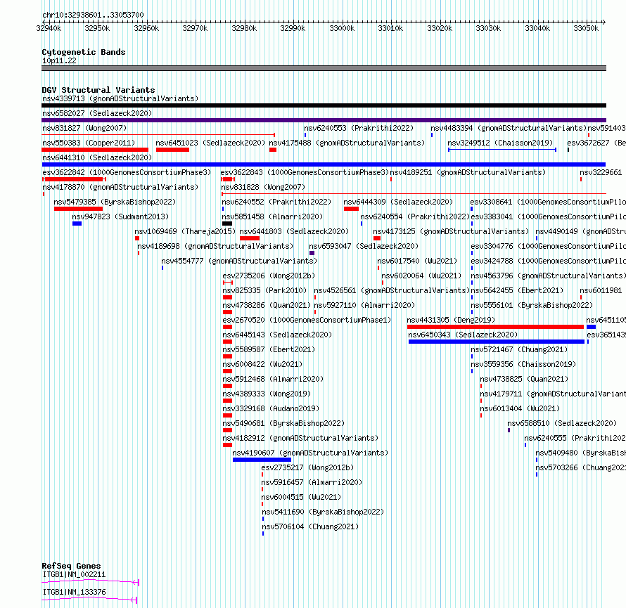Click the nsv5721467 (Chuang2021) label
626x608 pixels.
519,349
